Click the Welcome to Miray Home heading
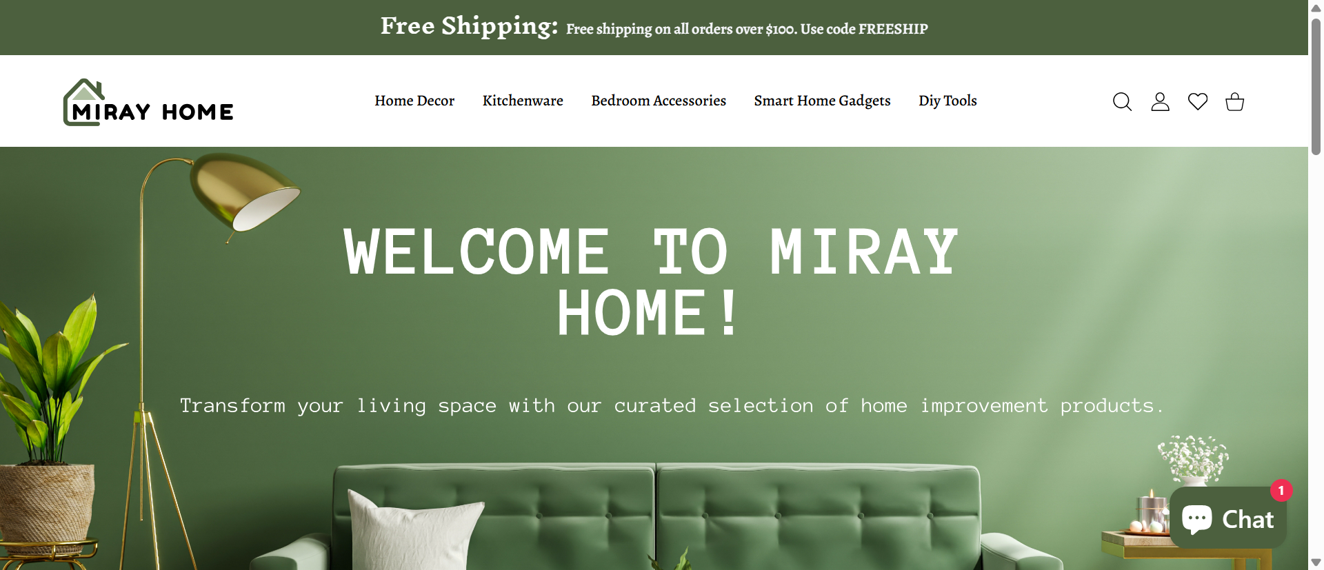Screen dimensions: 1324x570 (x=651, y=282)
